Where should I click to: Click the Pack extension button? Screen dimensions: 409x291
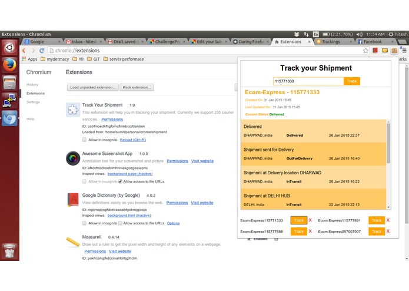[x=137, y=87]
